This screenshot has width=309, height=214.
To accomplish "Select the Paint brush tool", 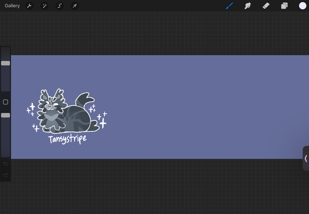I will 230,6.
